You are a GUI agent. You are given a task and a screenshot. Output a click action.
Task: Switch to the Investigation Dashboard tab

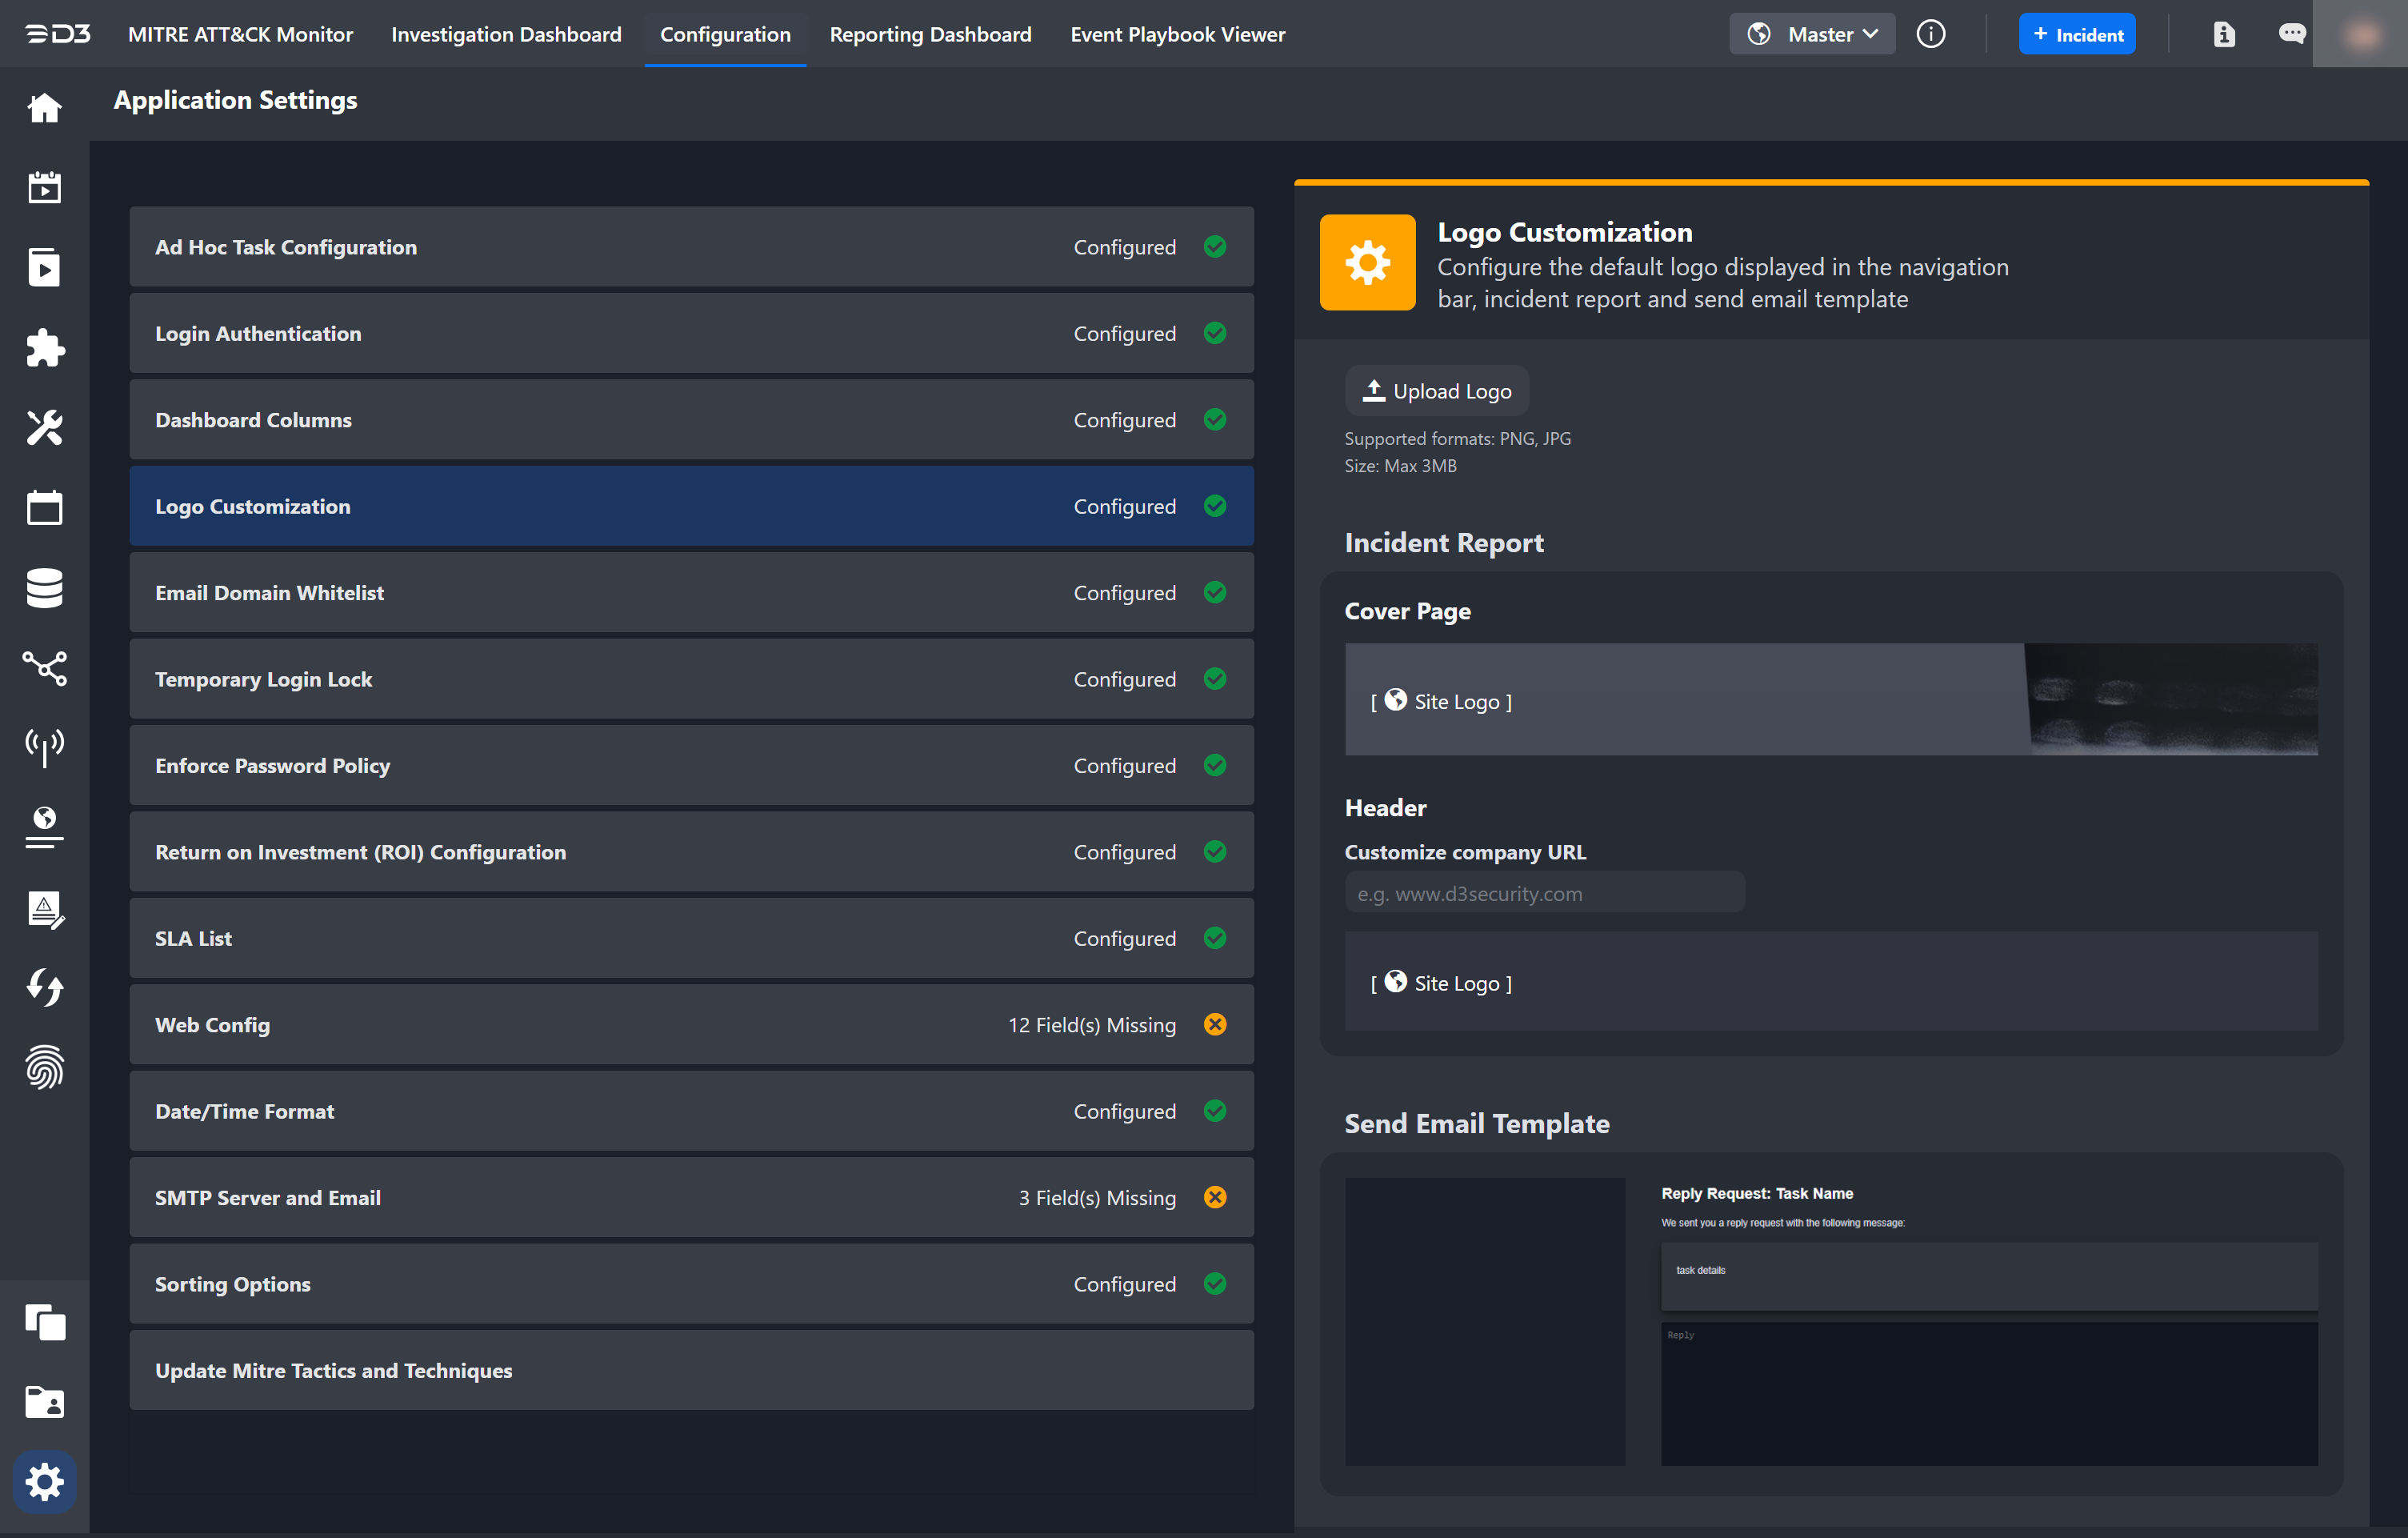[x=506, y=34]
